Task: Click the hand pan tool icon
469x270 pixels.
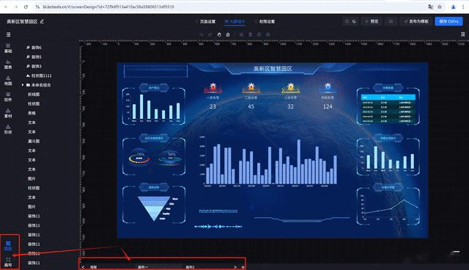Action: (219, 34)
